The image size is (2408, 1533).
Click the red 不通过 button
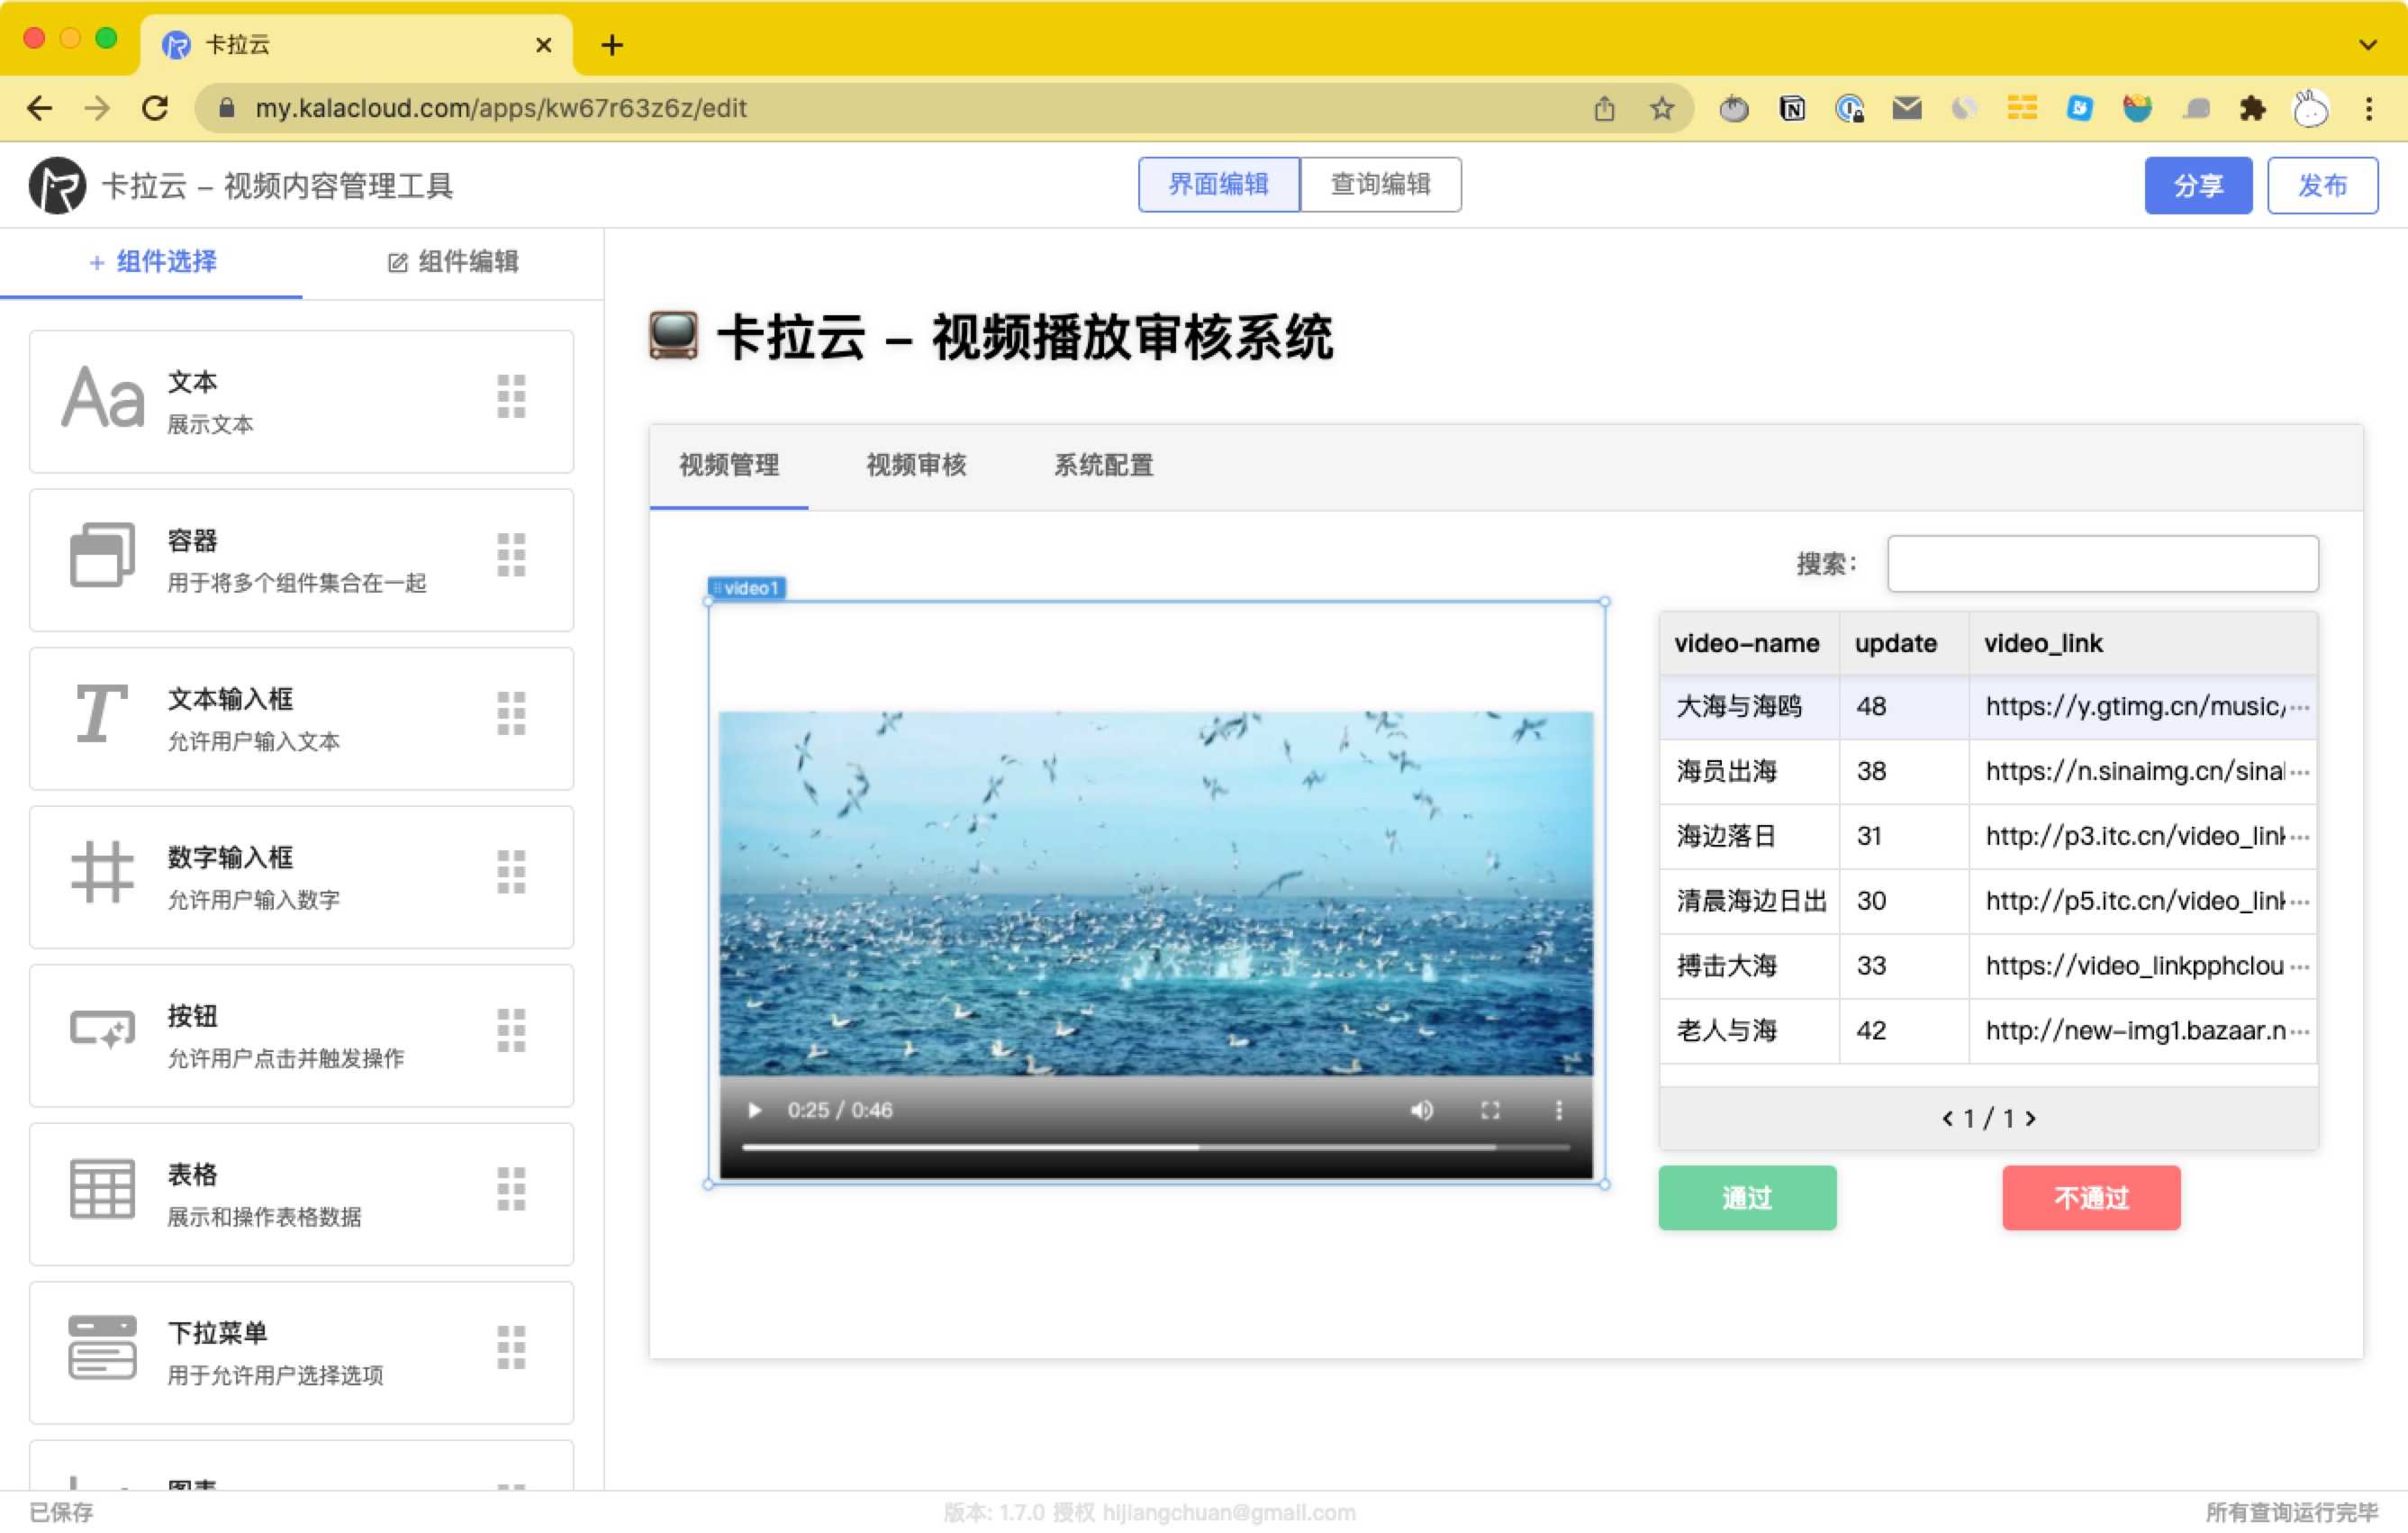(2090, 1197)
